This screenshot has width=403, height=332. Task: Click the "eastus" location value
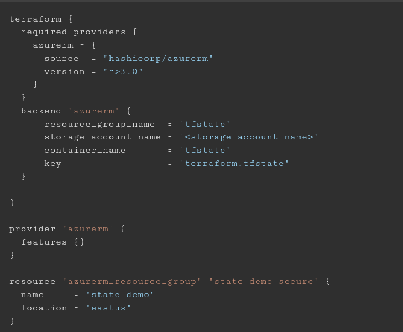tap(108, 308)
